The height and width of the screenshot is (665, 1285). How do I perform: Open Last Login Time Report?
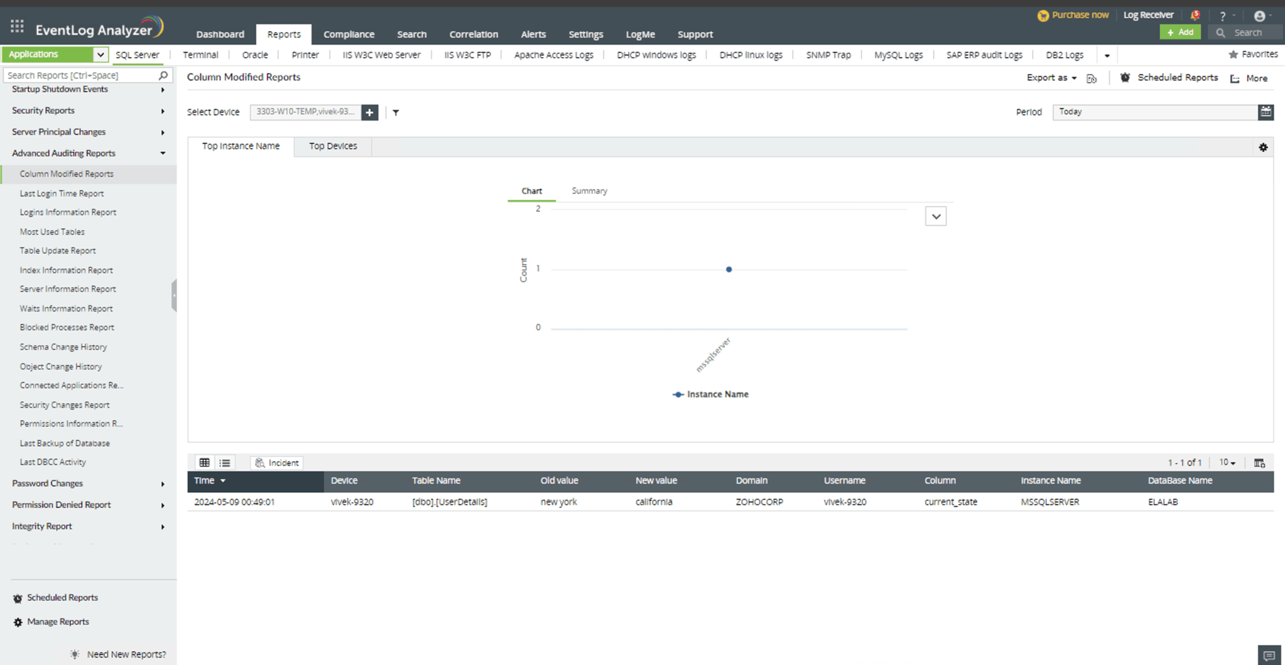(62, 194)
